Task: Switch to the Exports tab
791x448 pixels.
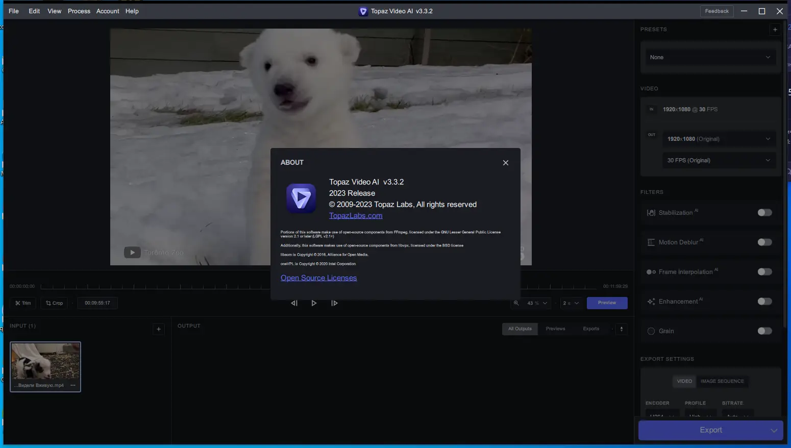Action: pos(591,329)
